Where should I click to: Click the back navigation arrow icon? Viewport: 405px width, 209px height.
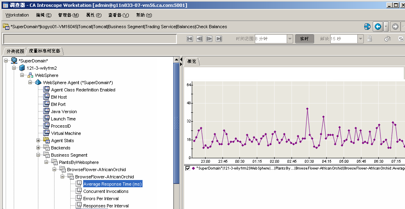click(378, 27)
